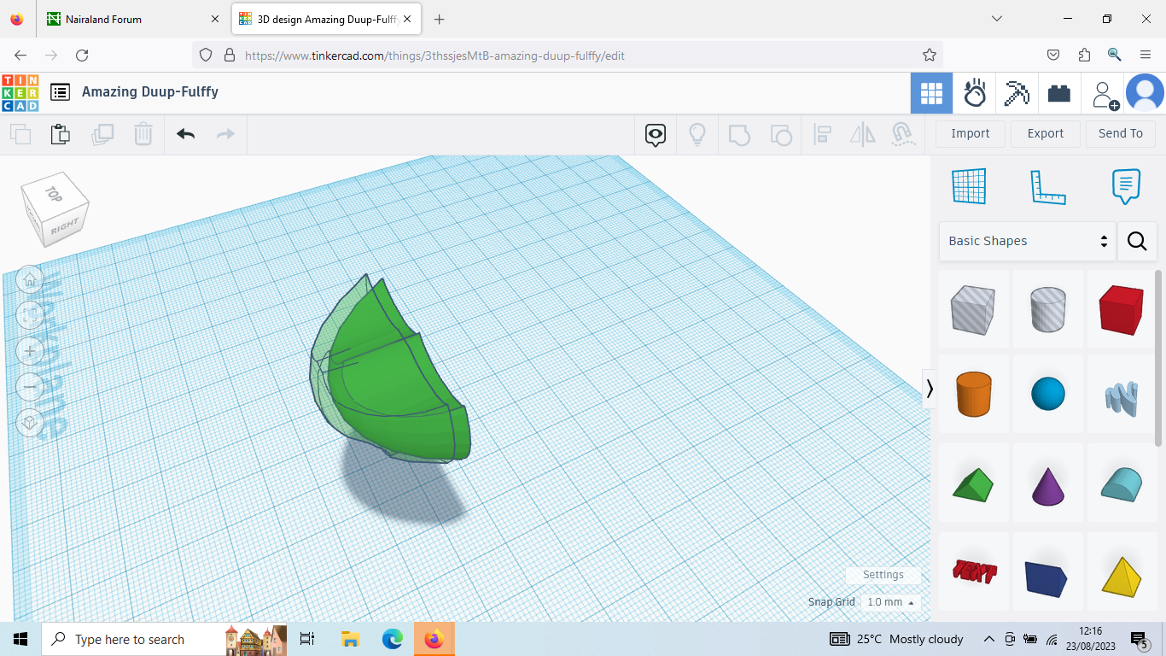Open Minecraft export via the pickaxe icon
Image resolution: width=1166 pixels, height=656 pixels.
[1016, 93]
